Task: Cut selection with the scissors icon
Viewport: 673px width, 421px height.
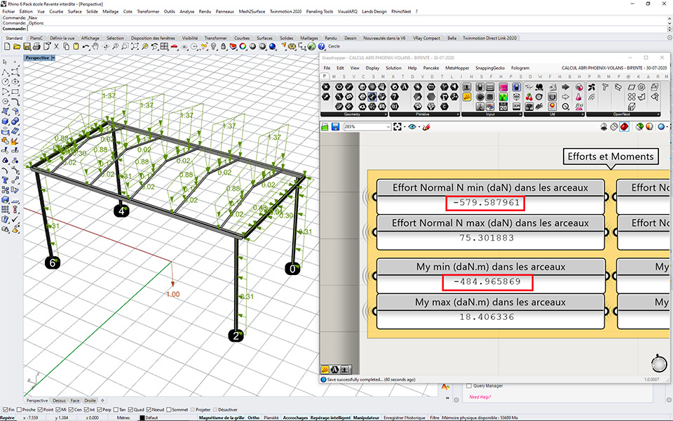Action: click(x=56, y=46)
